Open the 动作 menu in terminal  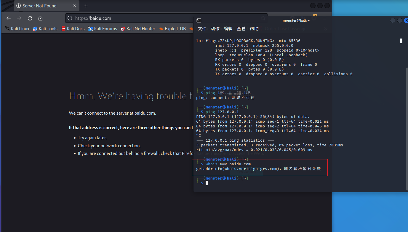click(x=215, y=29)
